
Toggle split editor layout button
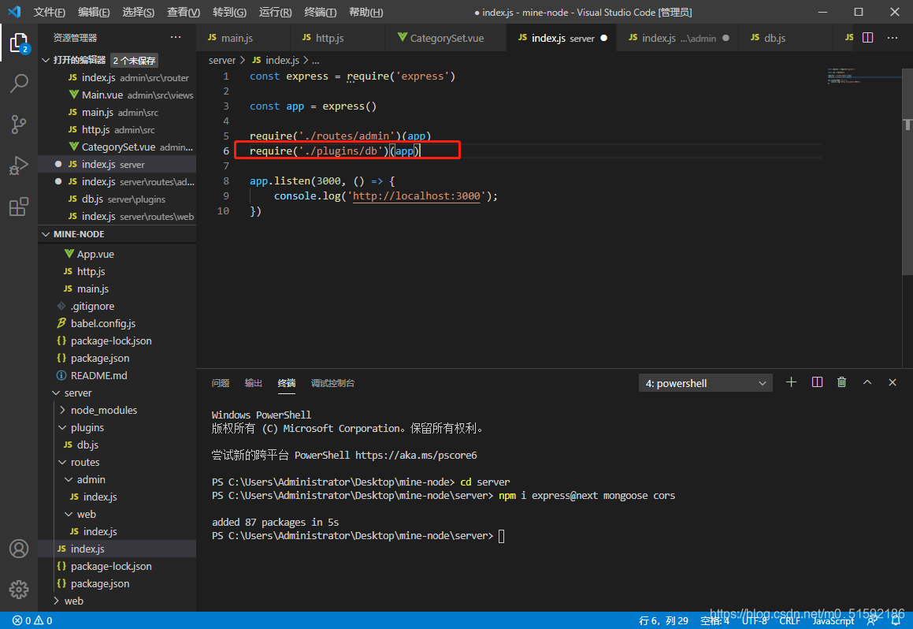(867, 37)
